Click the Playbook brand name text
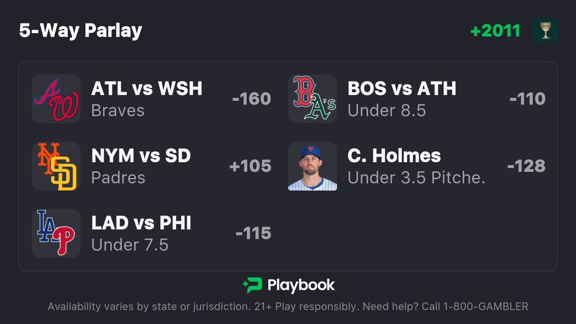The height and width of the screenshot is (324, 576). click(x=301, y=286)
